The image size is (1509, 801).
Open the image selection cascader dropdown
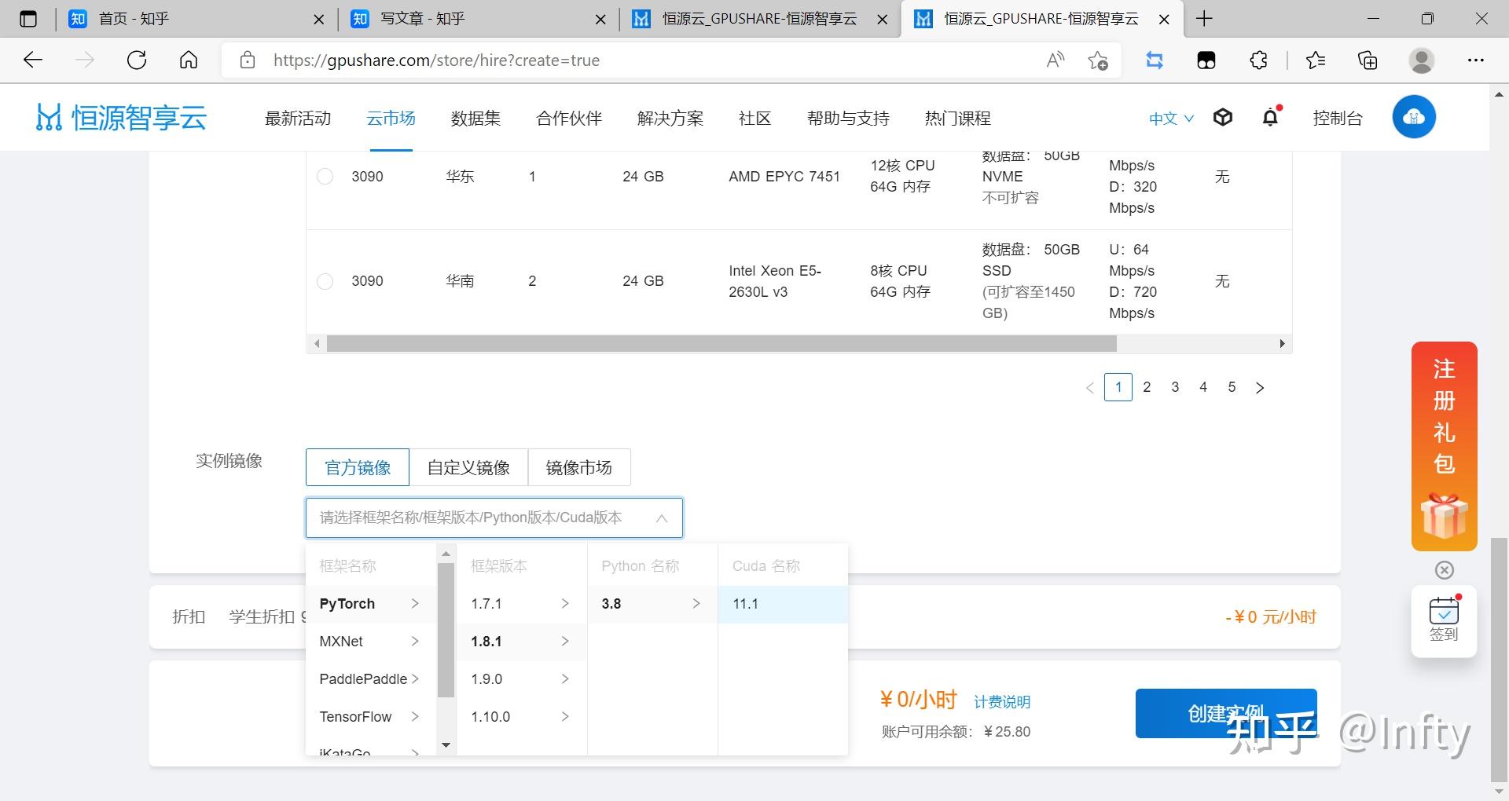point(494,518)
